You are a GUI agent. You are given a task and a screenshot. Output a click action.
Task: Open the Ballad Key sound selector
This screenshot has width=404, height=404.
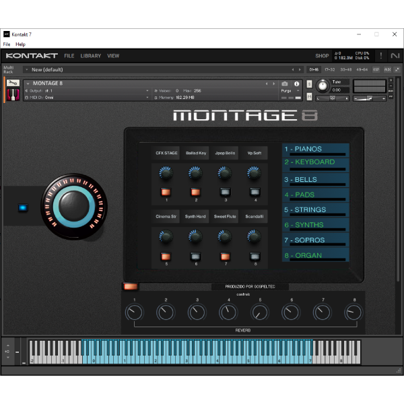click(x=195, y=153)
